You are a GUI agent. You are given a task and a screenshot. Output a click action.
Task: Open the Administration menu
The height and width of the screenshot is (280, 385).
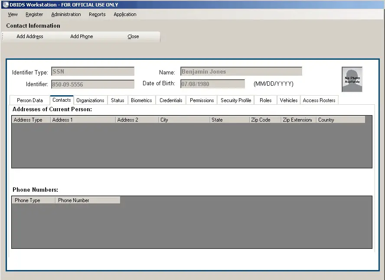click(66, 14)
